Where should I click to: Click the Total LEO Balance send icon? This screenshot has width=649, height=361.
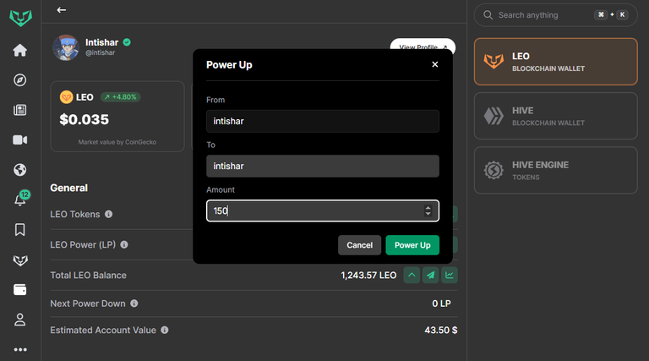click(430, 276)
